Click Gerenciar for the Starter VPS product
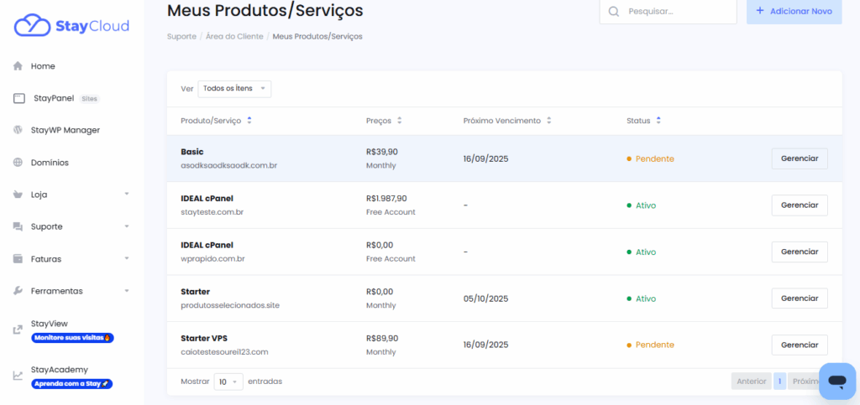This screenshot has height=405, width=860. (799, 345)
